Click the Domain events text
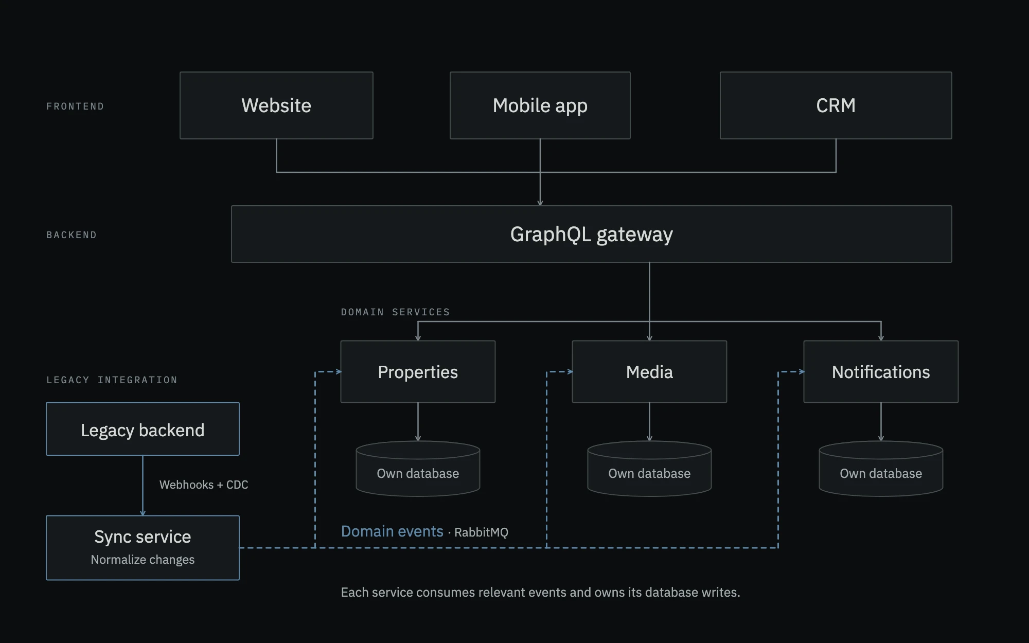The width and height of the screenshot is (1029, 643). pos(392,531)
